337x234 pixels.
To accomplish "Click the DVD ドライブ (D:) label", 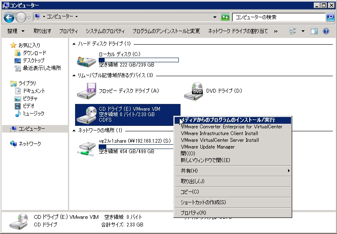I will (224, 91).
